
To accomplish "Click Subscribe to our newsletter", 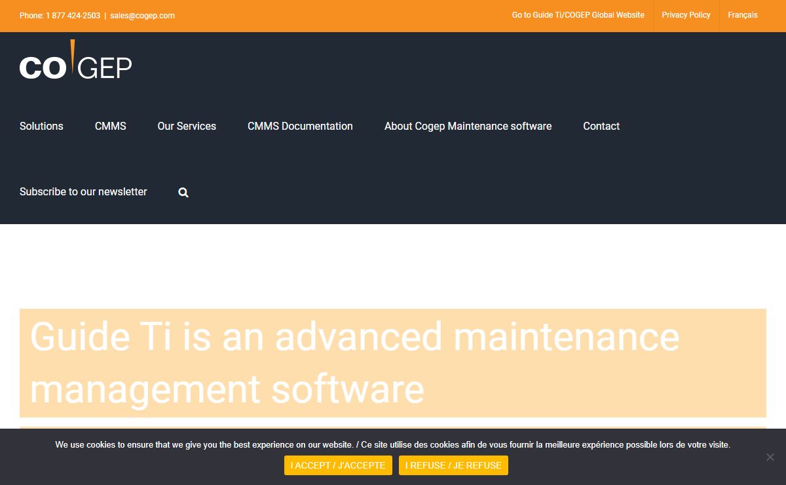I will click(x=83, y=191).
